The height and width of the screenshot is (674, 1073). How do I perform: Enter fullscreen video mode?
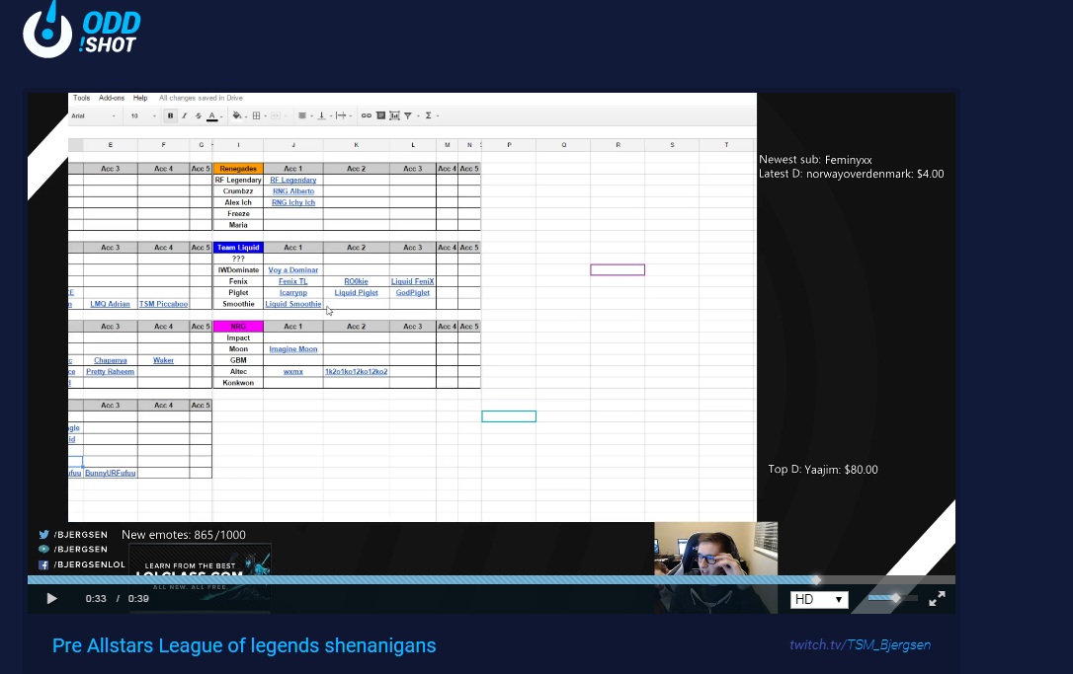pyautogui.click(x=938, y=598)
